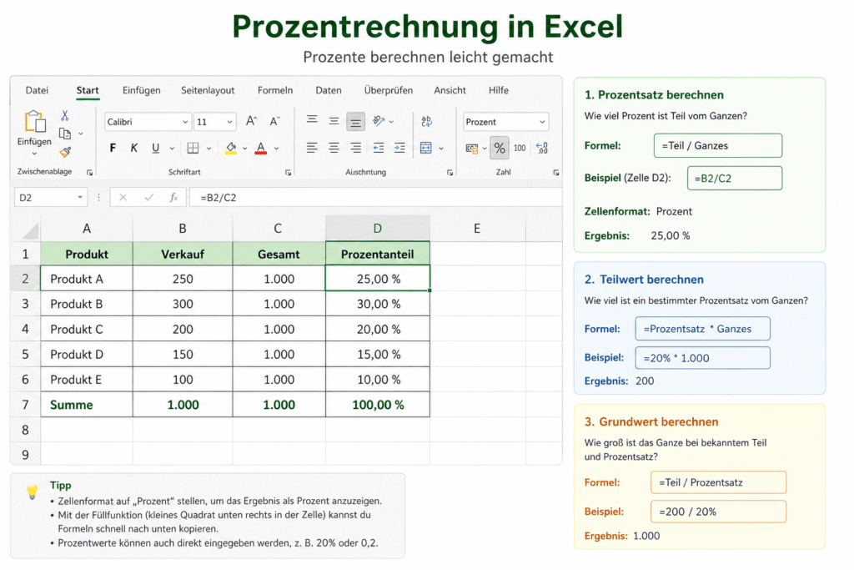
Task: Align text left
Action: click(312, 148)
